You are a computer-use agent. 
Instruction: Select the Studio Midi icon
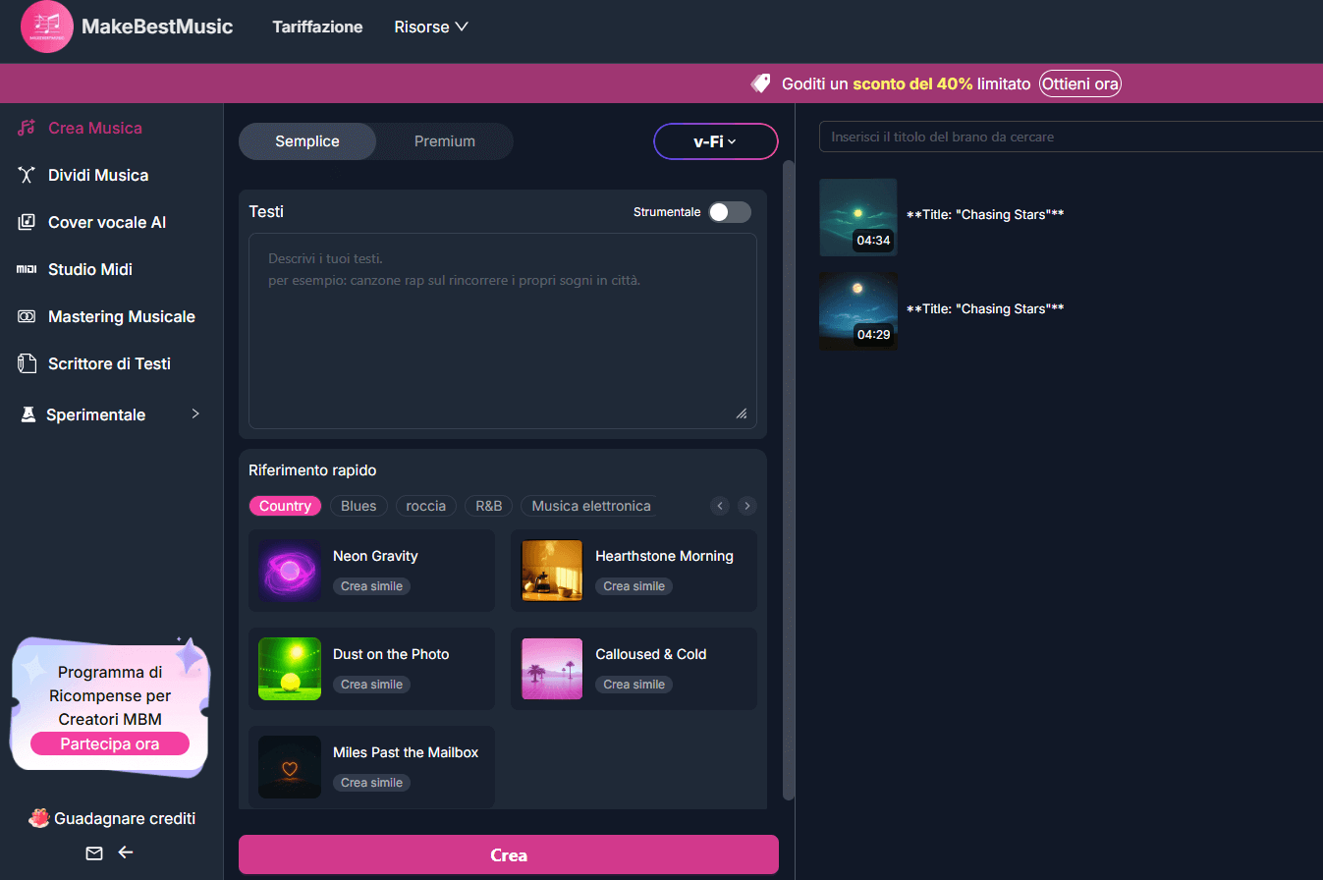[x=27, y=269]
